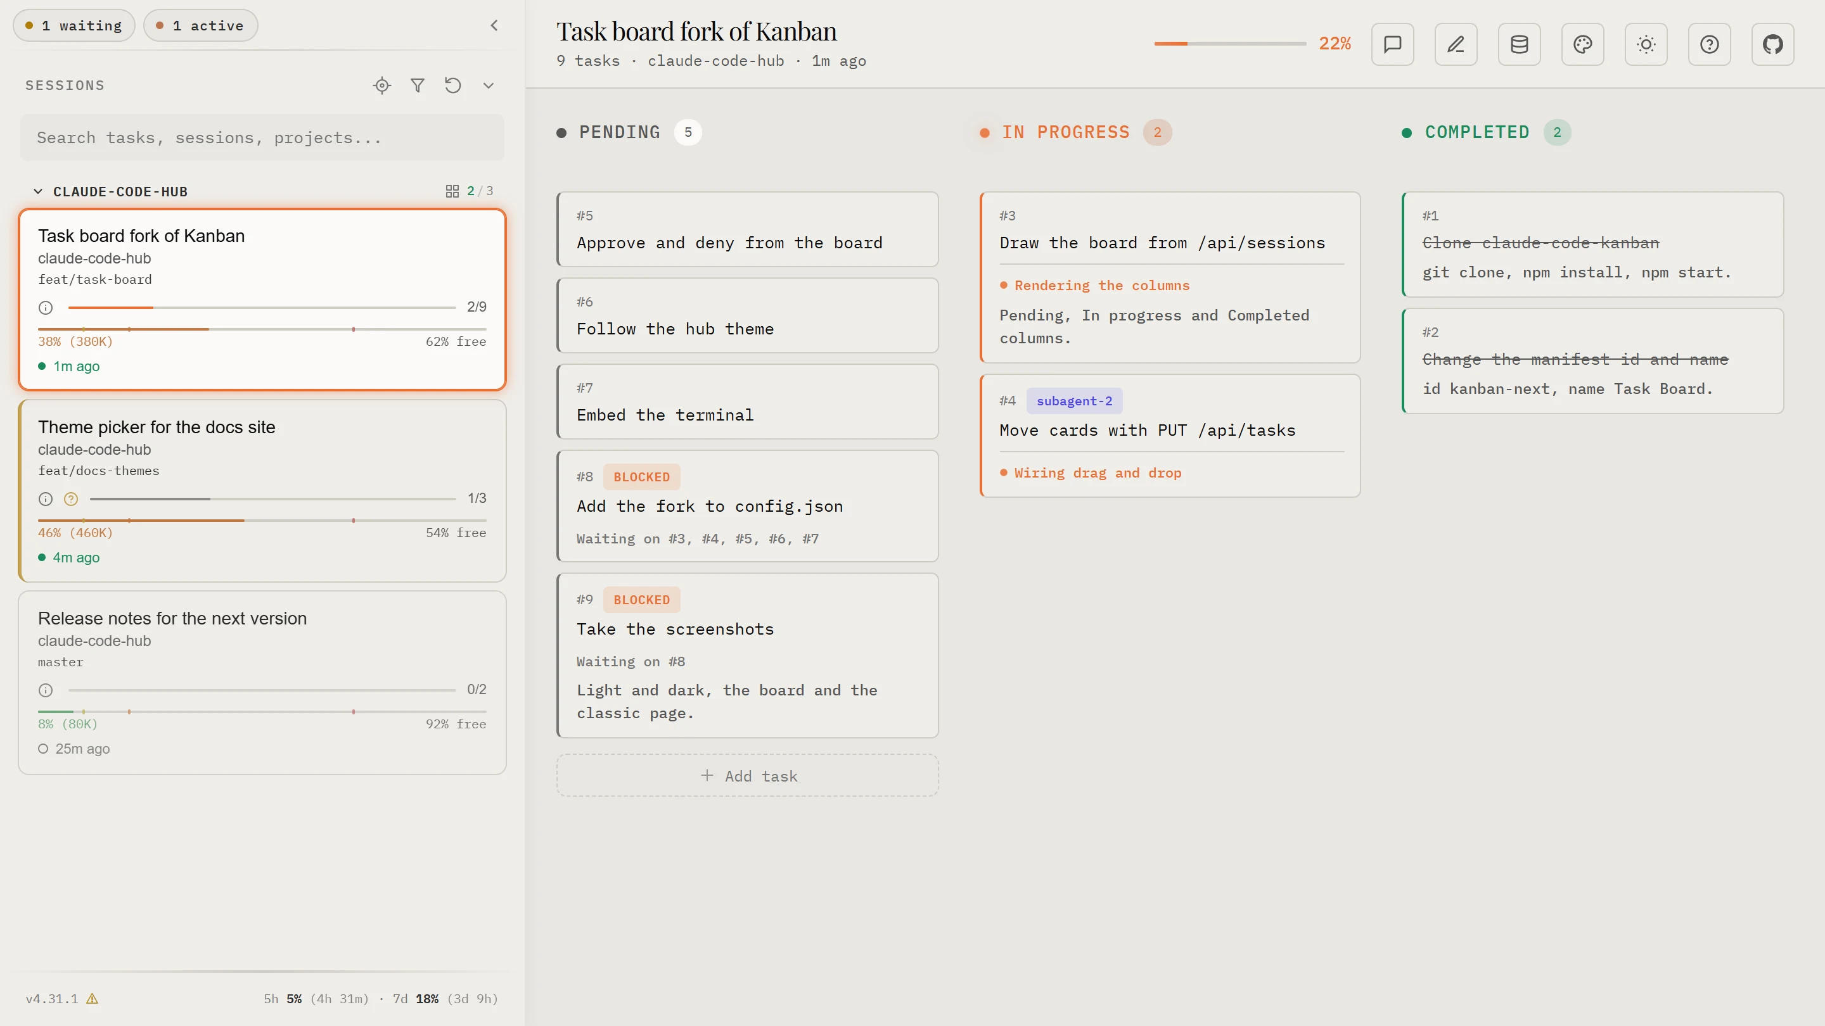Click the refresh icon in Sessions header
Viewport: 1825px width, 1026px height.
[452, 85]
